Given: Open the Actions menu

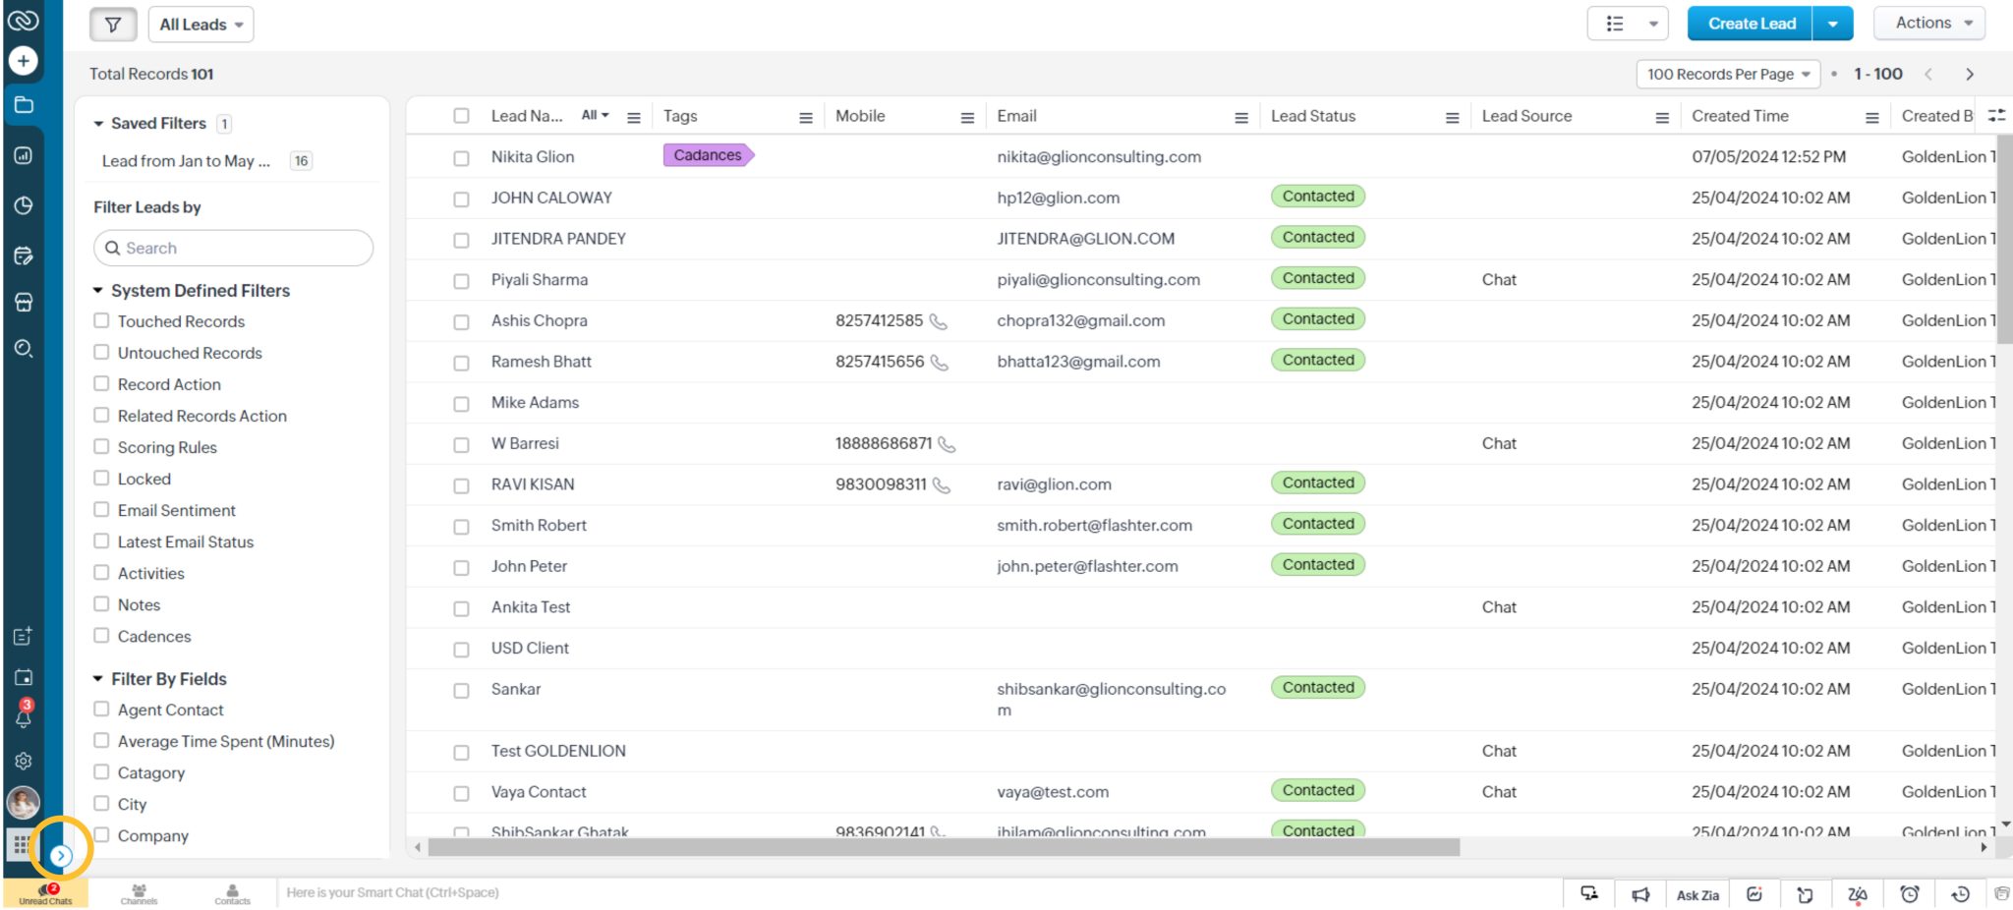Looking at the screenshot, I should [x=1927, y=23].
